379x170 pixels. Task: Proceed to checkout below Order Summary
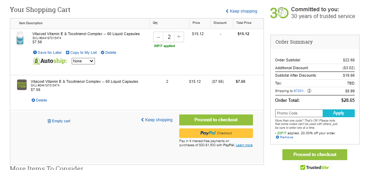315,155
